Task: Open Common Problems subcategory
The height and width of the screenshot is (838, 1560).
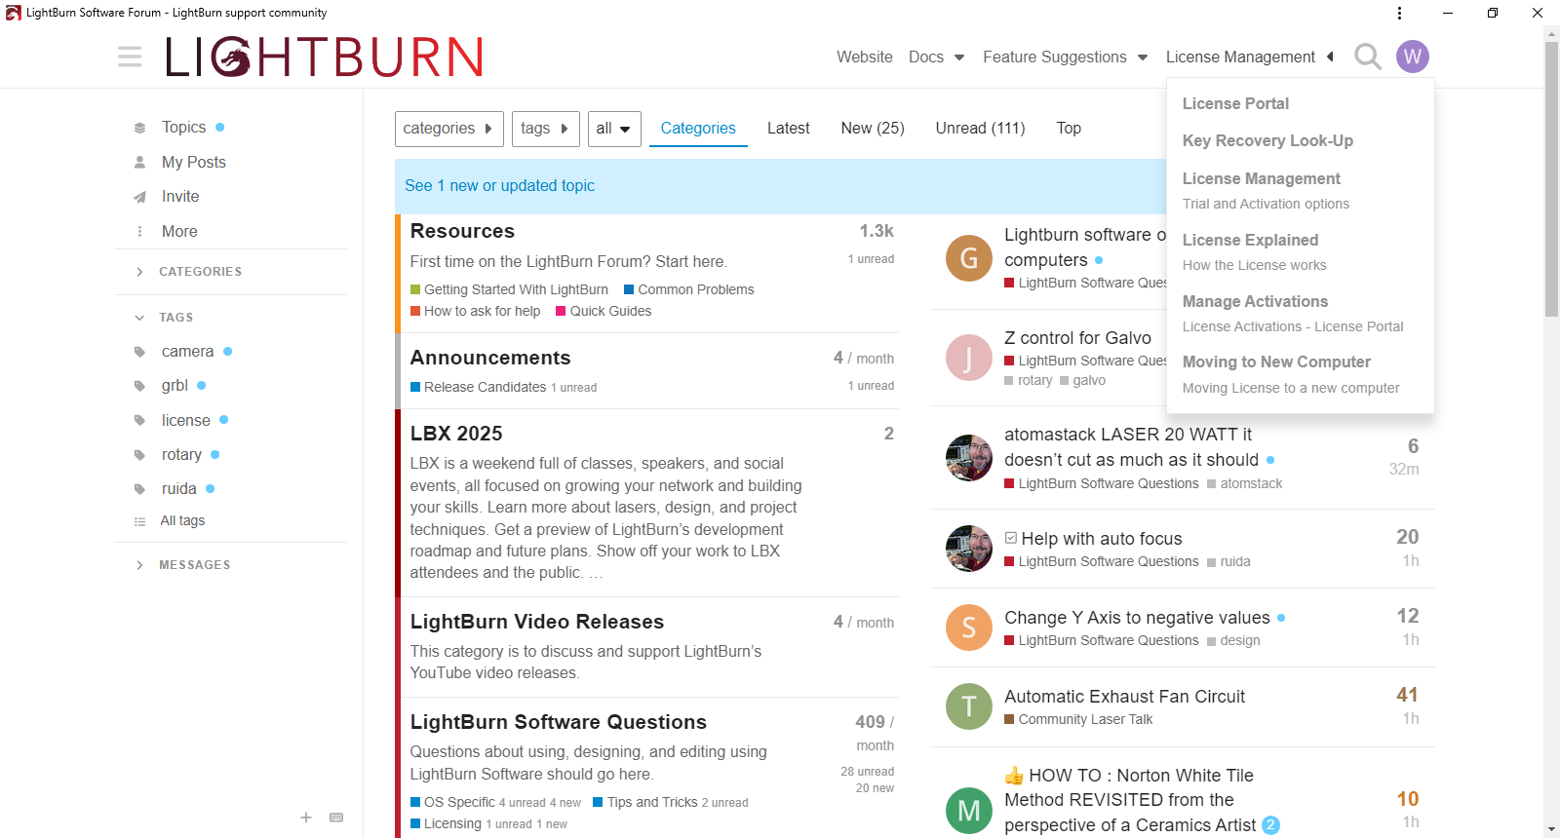Action: tap(688, 289)
